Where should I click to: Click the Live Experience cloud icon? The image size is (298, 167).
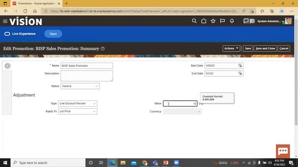pyautogui.click(x=7, y=34)
